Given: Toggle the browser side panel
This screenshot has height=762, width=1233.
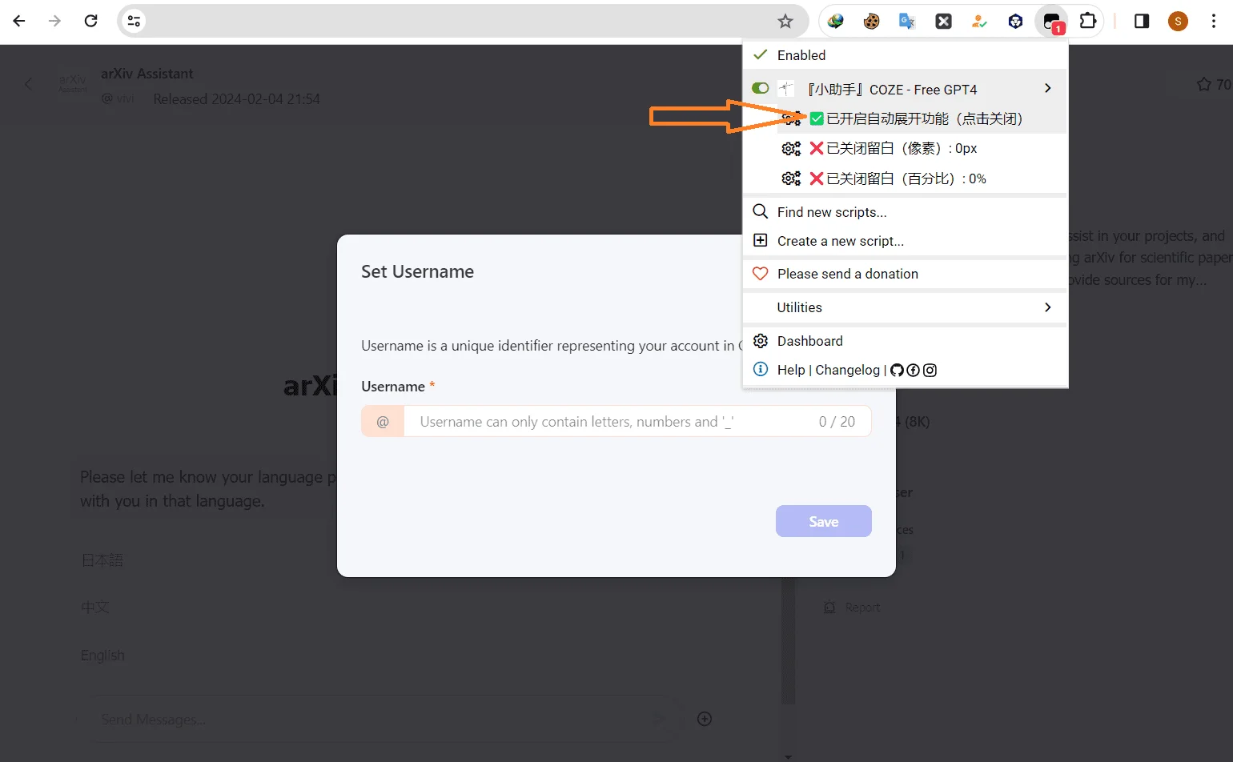Looking at the screenshot, I should point(1142,21).
